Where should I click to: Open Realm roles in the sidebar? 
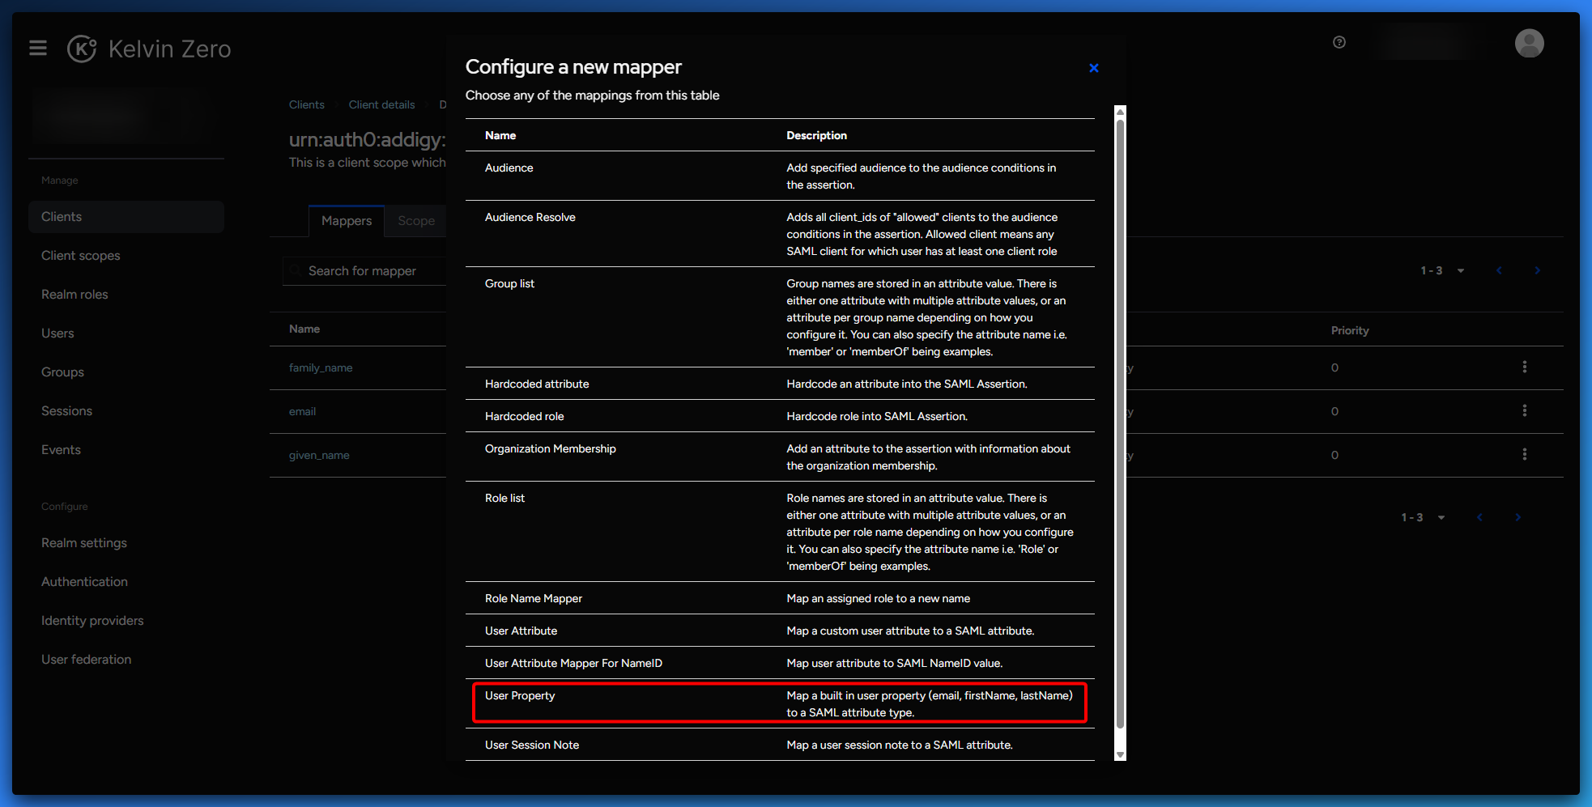pyautogui.click(x=126, y=295)
